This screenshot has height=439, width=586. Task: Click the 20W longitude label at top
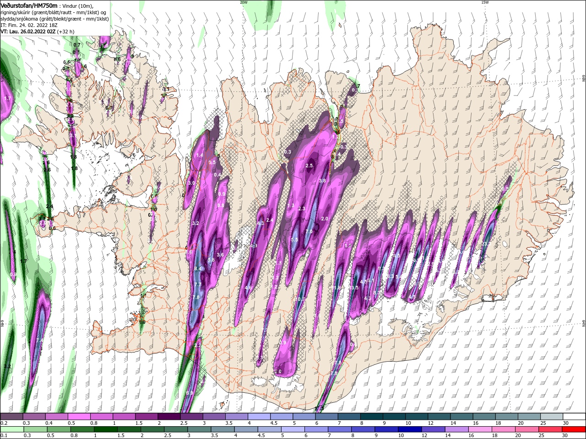coord(244,2)
